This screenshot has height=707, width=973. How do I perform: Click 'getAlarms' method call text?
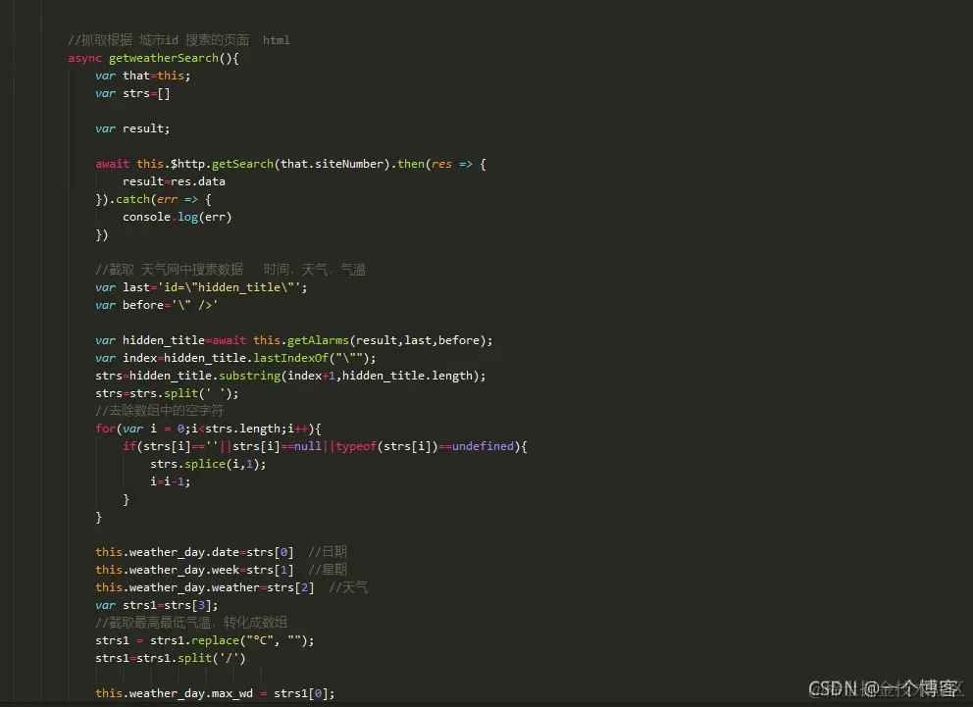(318, 340)
